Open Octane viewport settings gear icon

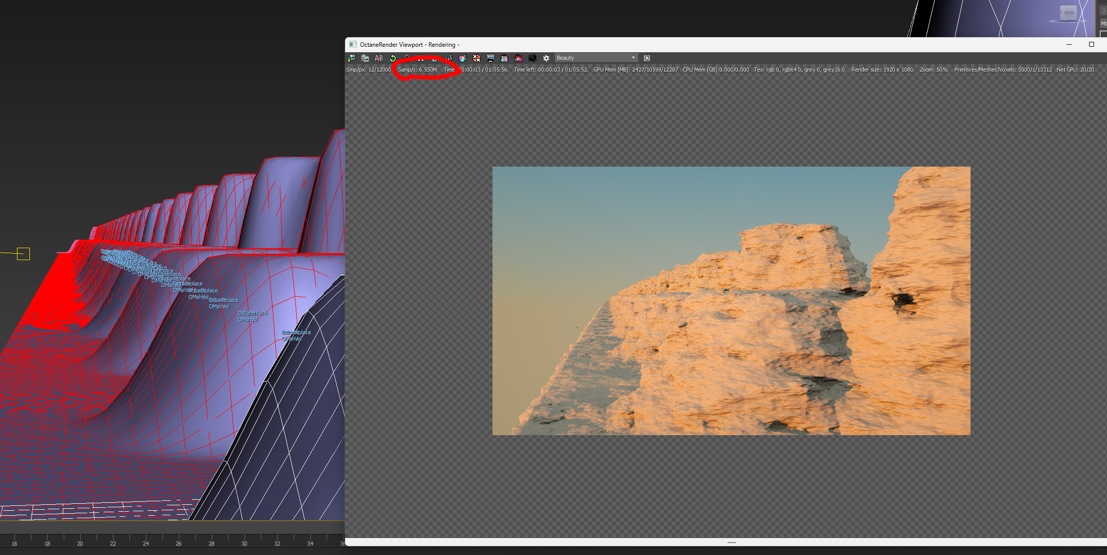[x=546, y=58]
